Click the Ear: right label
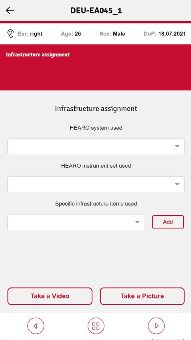Screen dimensions: 191x340 pos(30,34)
